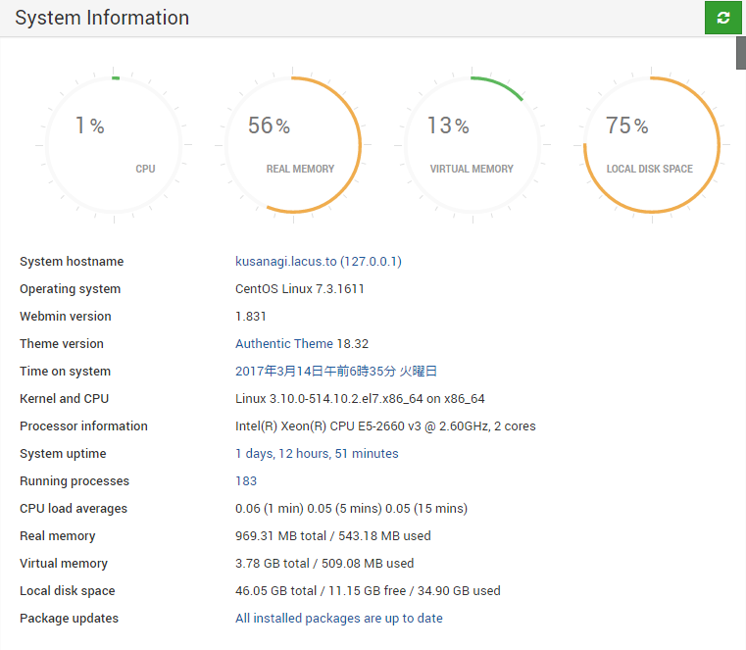746x650 pixels.
Task: Click the Webmin version number 1.831
Action: [x=251, y=317]
